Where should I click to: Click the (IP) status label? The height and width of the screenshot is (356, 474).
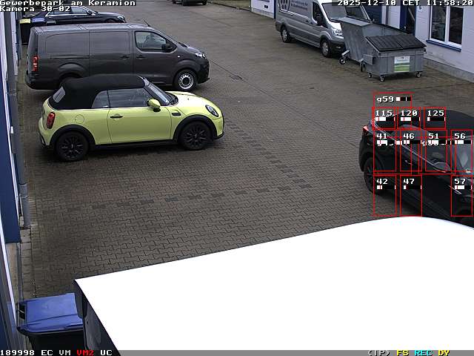[x=378, y=352]
